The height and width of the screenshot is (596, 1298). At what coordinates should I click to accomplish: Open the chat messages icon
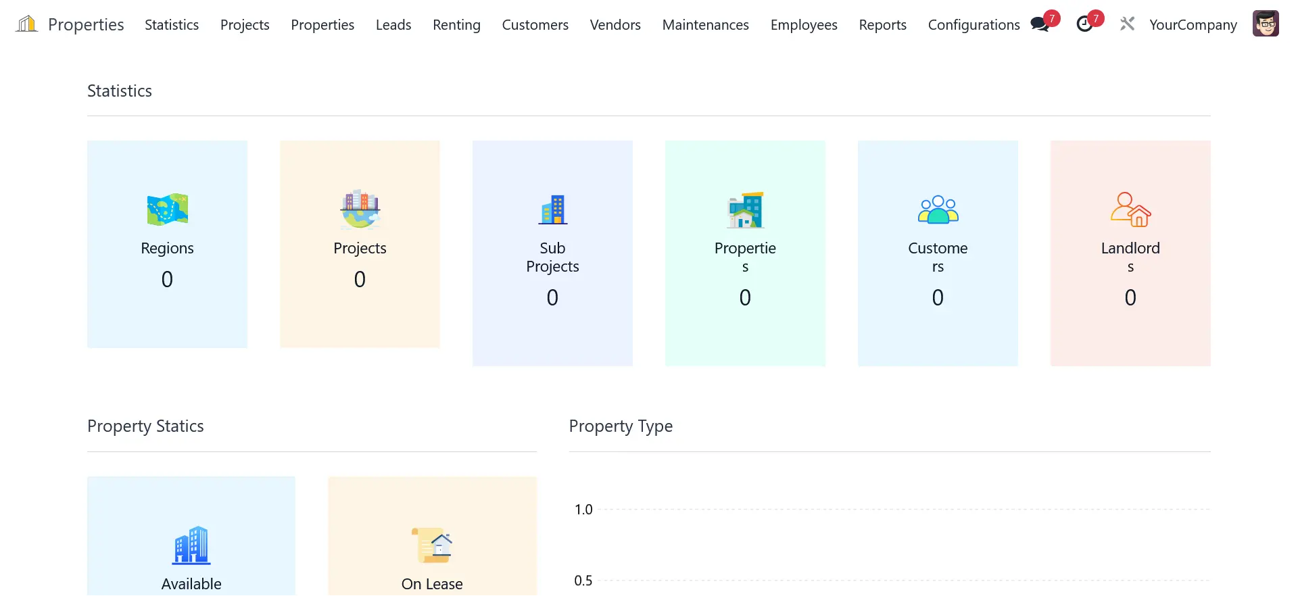[x=1040, y=24]
